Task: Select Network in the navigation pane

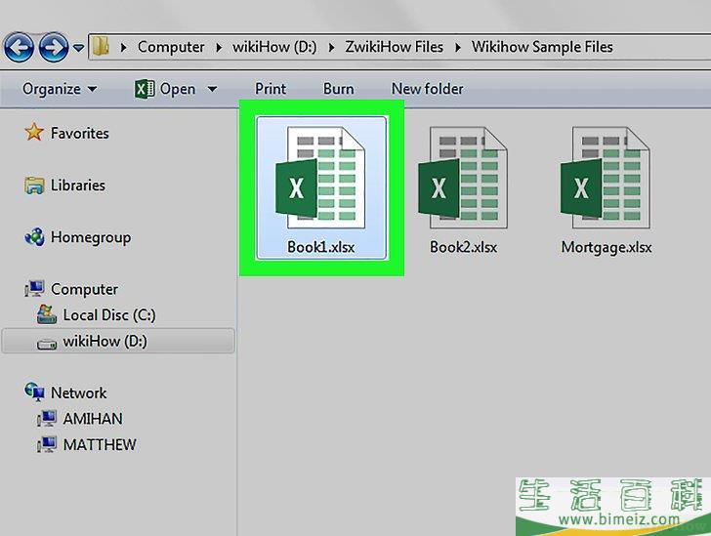Action: click(x=79, y=392)
